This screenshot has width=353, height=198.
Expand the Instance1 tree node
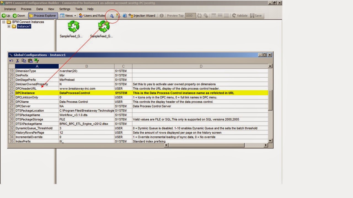9,26
